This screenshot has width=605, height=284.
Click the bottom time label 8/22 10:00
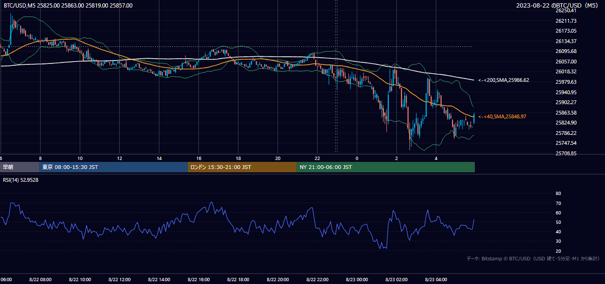pyautogui.click(x=80, y=279)
